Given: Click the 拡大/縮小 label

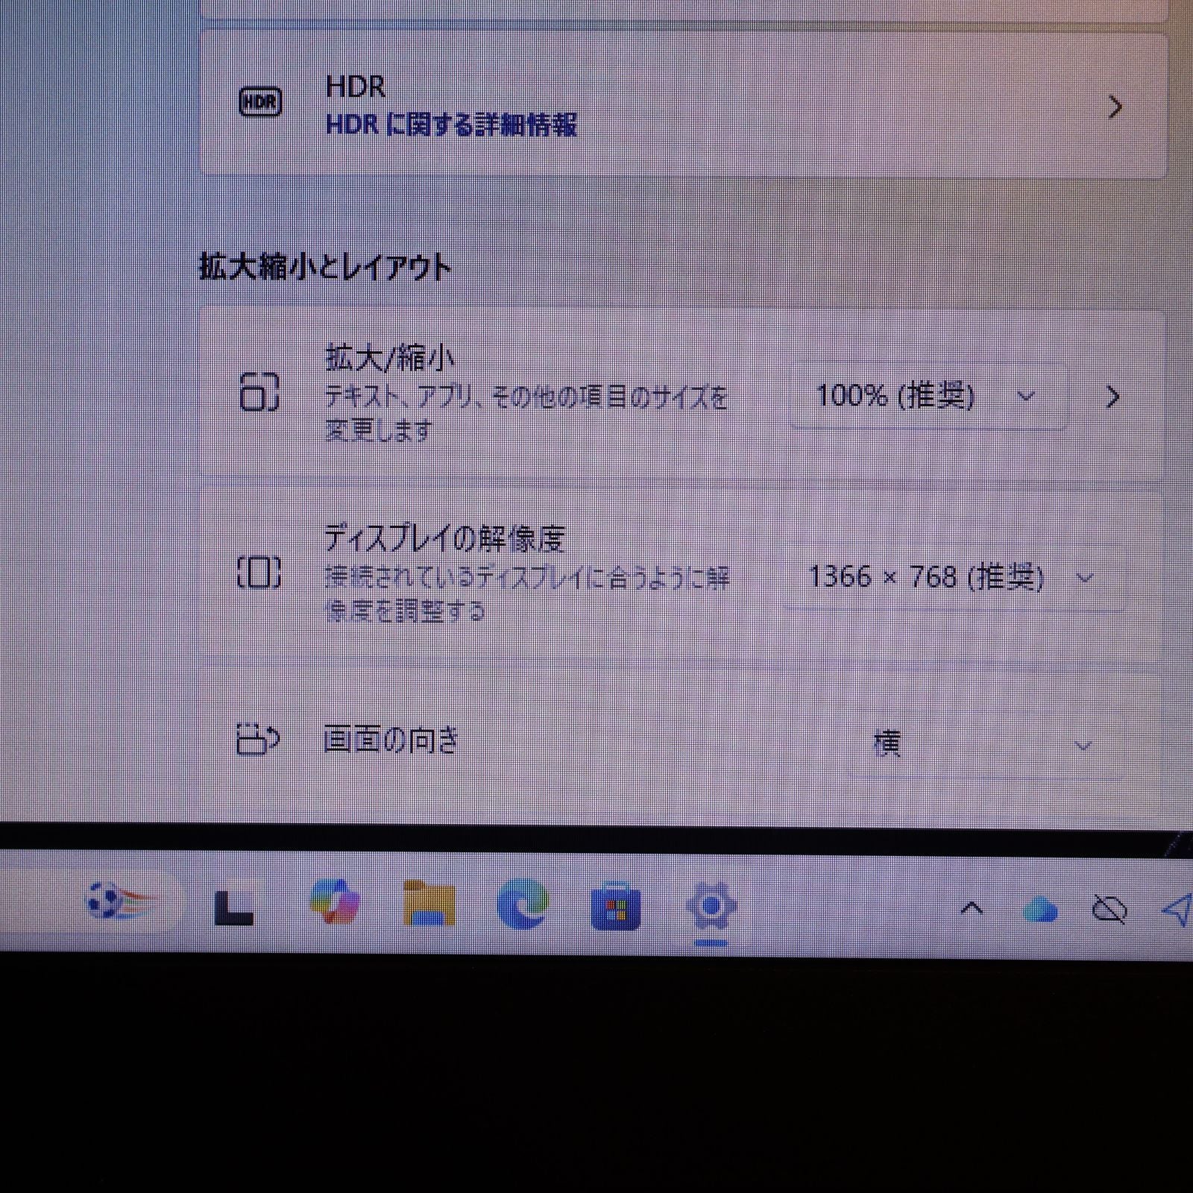Looking at the screenshot, I should (x=390, y=359).
